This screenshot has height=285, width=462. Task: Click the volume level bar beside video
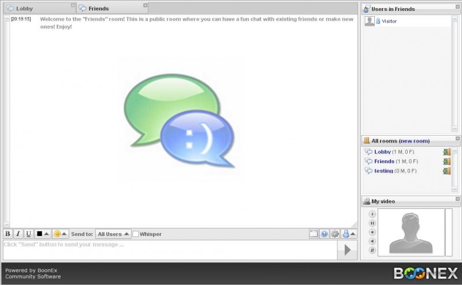[x=449, y=232]
